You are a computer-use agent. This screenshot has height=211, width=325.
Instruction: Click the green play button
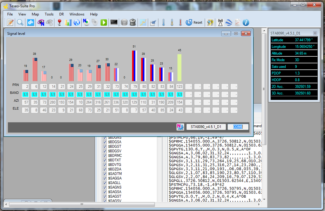point(104,22)
